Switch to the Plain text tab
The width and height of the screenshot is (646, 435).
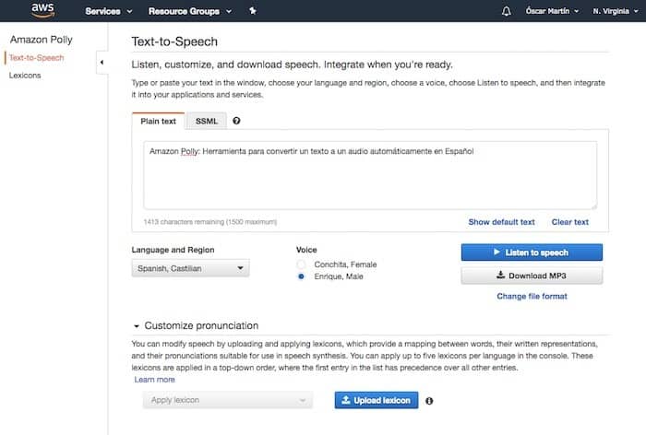(x=158, y=121)
